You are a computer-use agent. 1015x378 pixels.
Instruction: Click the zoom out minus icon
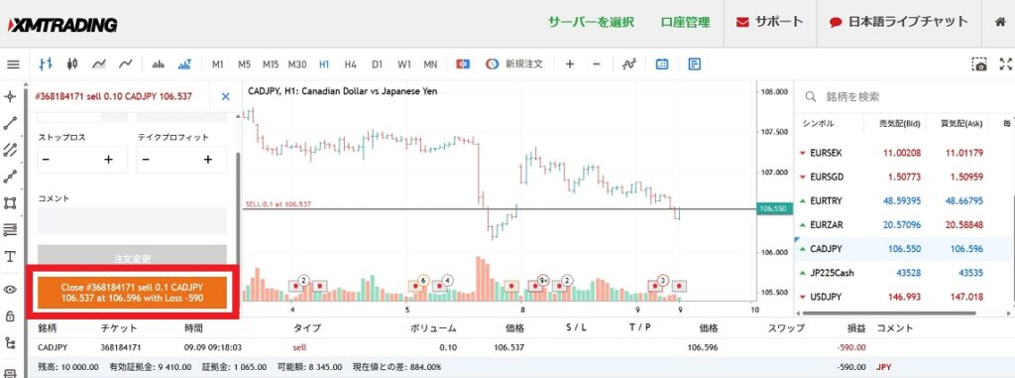click(x=597, y=64)
